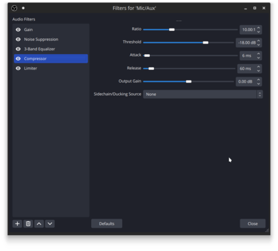The image size is (278, 251).
Task: Click the Ratio label
Action: tap(137, 29)
